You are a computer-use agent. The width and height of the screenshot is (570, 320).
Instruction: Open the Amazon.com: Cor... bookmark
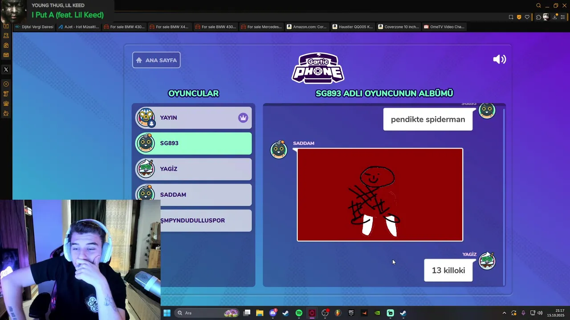point(306,27)
